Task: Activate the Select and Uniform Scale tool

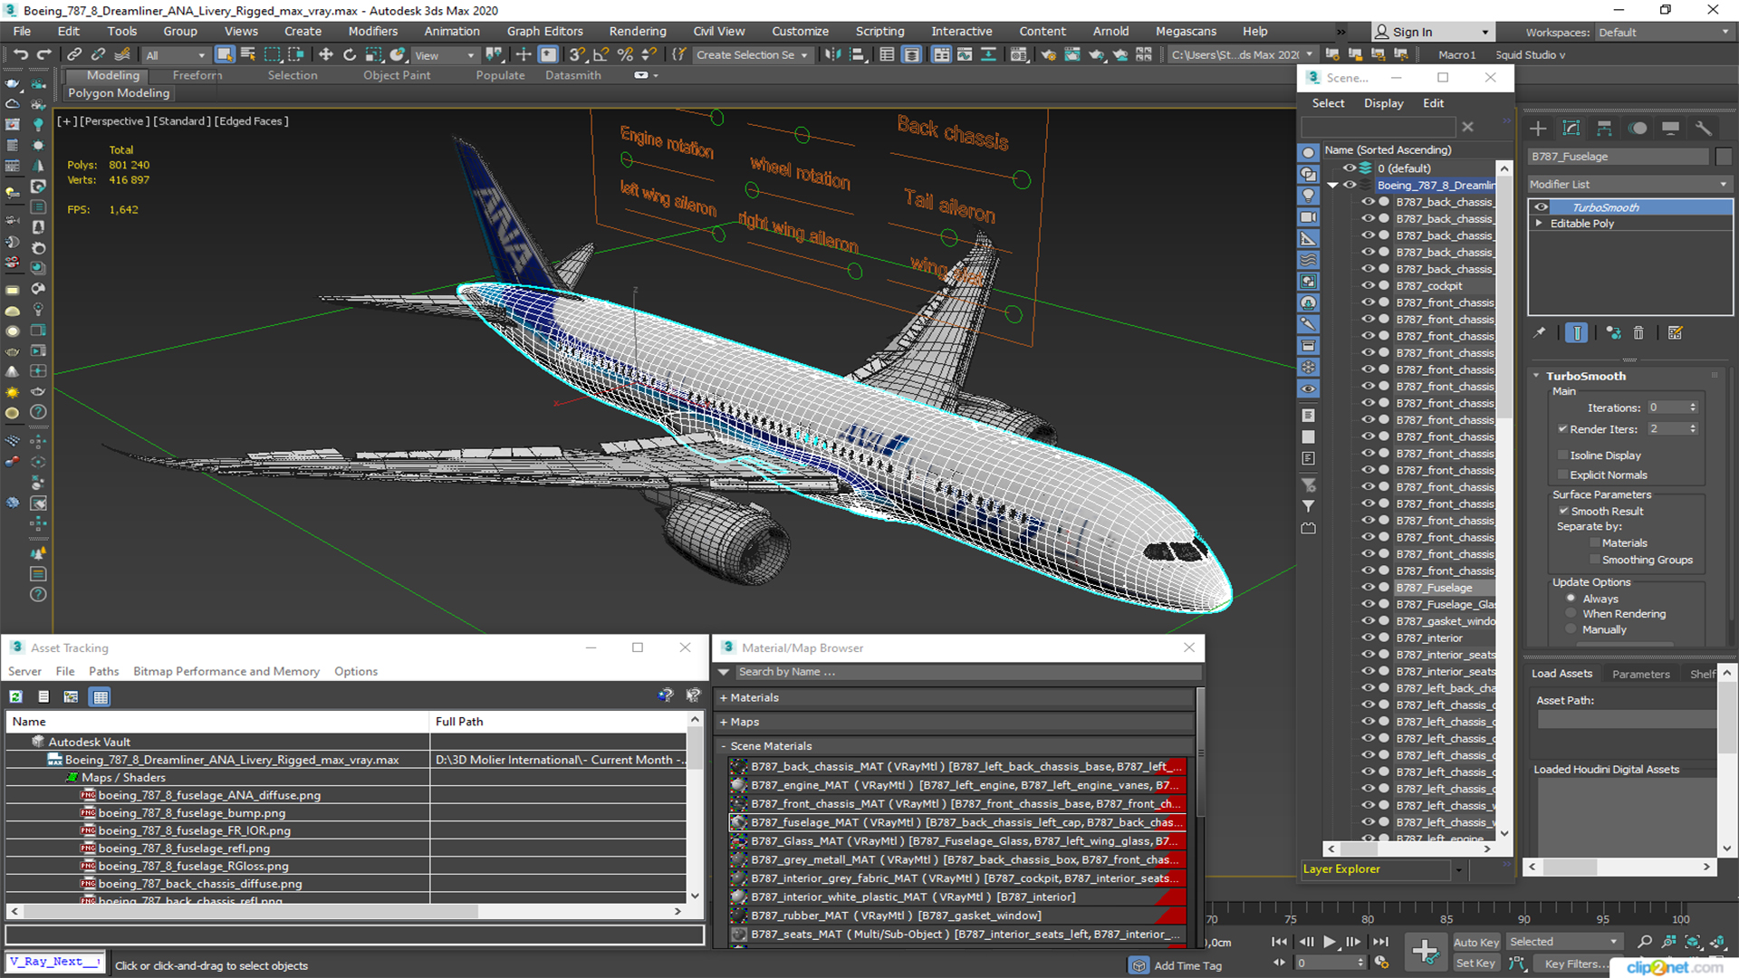Action: pyautogui.click(x=373, y=55)
